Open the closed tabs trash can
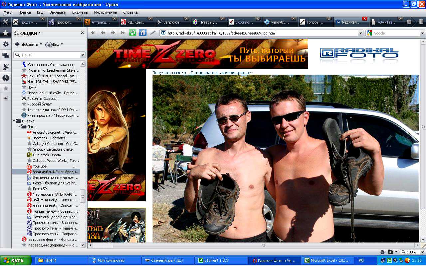This screenshot has height=274, width=426. tap(421, 22)
